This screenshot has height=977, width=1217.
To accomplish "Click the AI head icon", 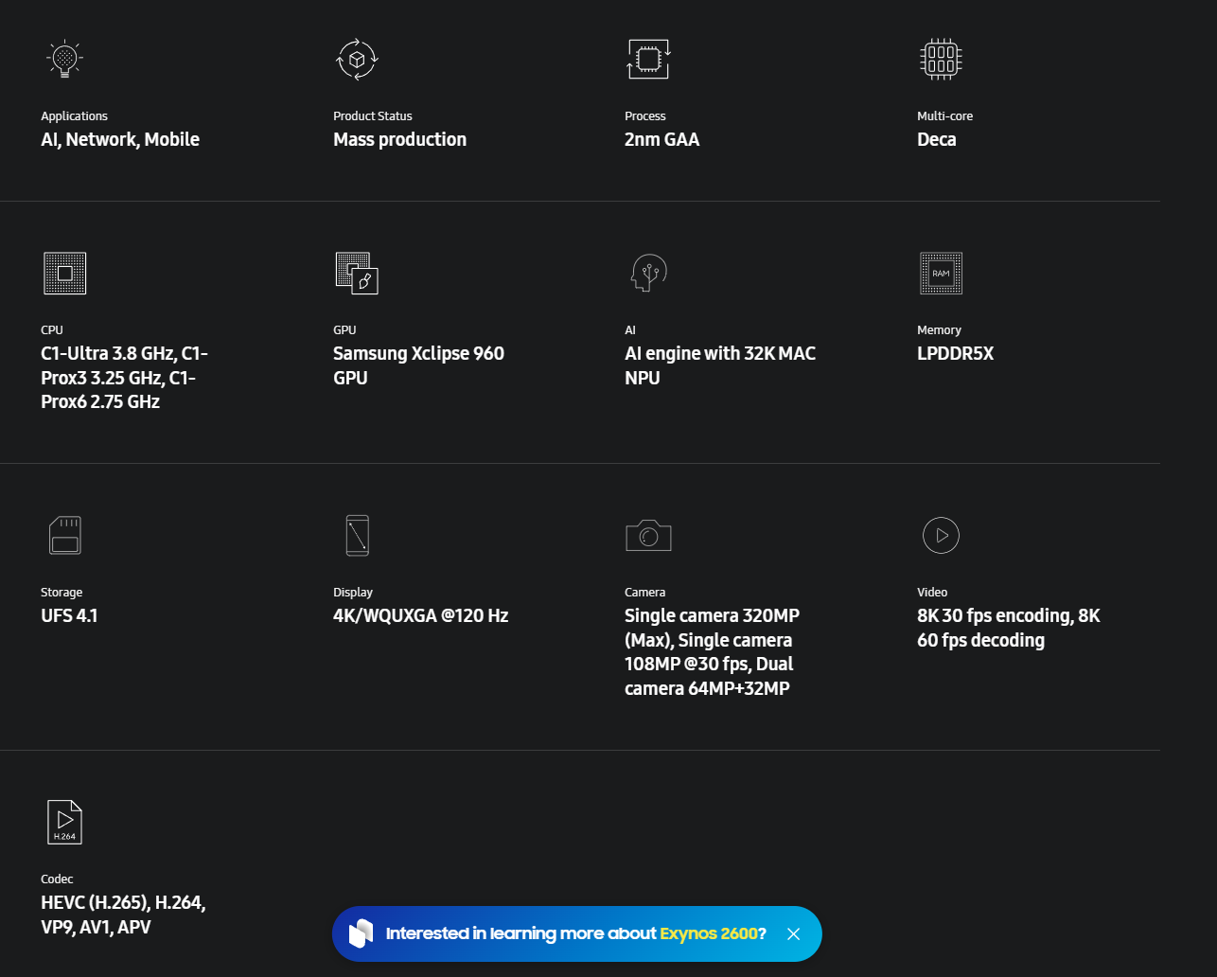I will point(648,273).
